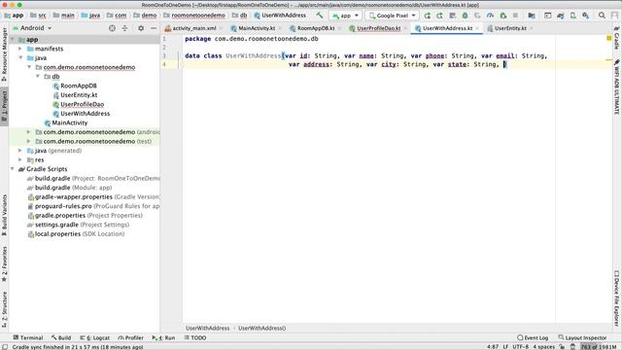The width and height of the screenshot is (622, 350).
Task: Open Project panel gear settings
Action: point(141,28)
